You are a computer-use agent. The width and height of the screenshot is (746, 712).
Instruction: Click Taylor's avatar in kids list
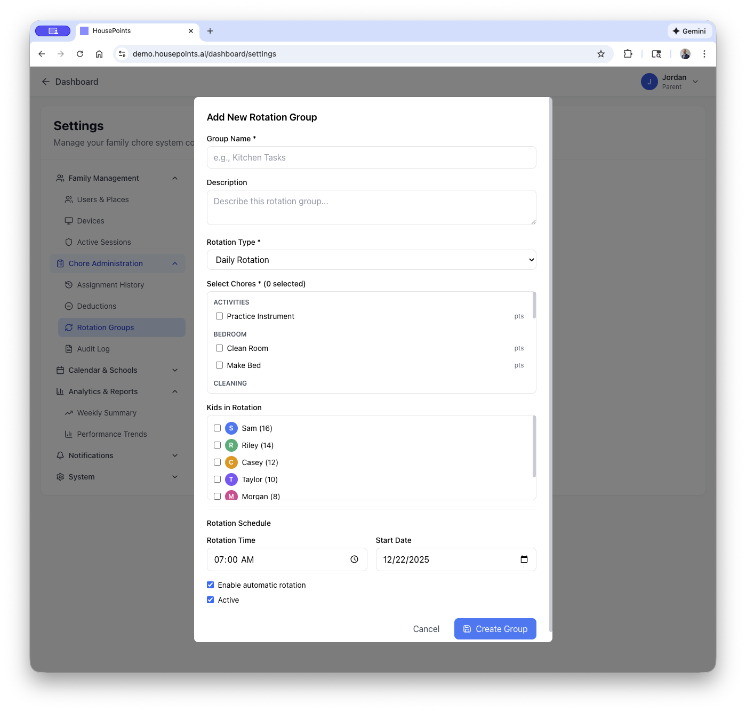231,479
